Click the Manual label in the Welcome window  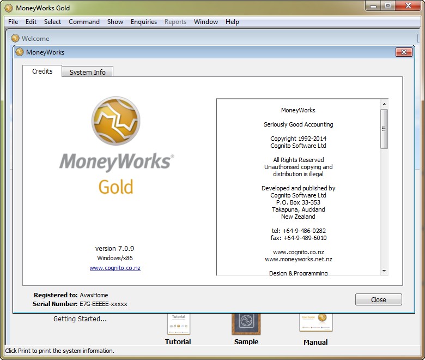315,342
